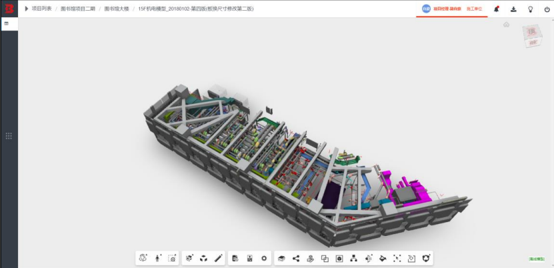
Task: Click the grid dots handle on sidebar
Action: tap(9, 136)
